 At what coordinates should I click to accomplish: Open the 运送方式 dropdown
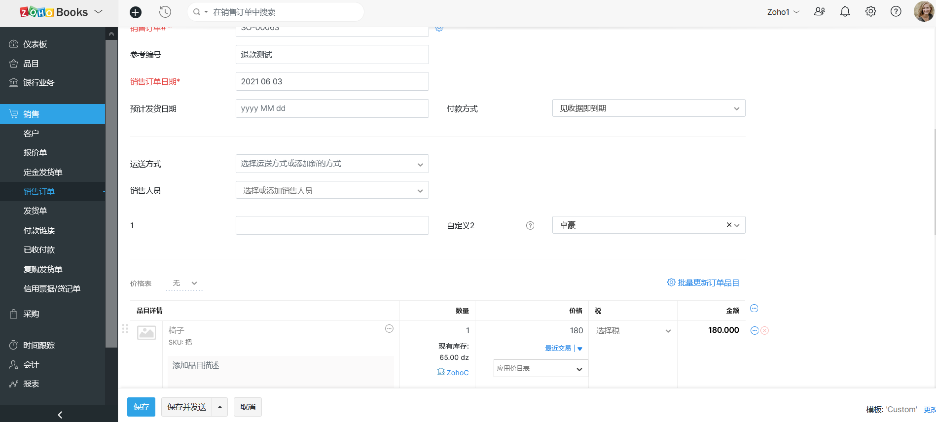click(x=332, y=164)
